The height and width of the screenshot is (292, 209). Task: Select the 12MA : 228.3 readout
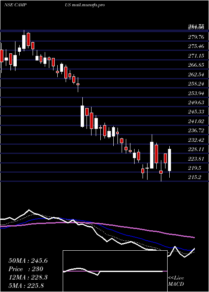click(x=28, y=277)
